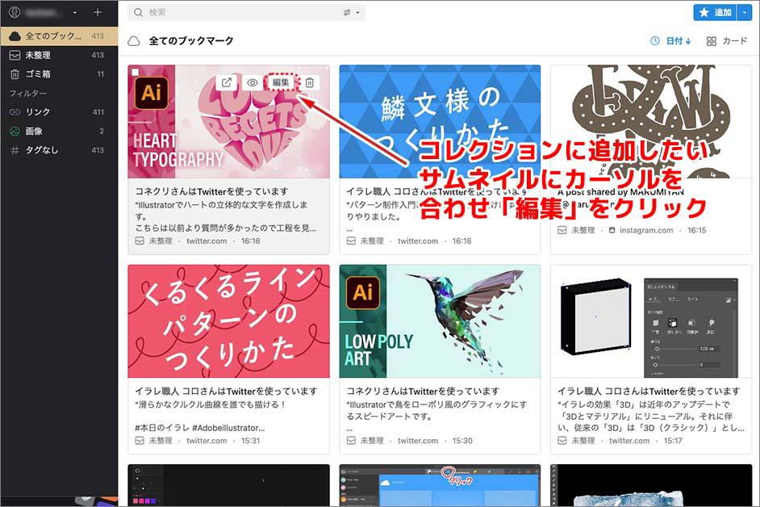This screenshot has width=760, height=507.
Task: Open the dropdown arrow beside 追加 button
Action: click(743, 12)
